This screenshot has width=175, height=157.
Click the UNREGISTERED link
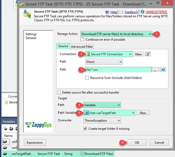pyautogui.click(x=156, y=12)
